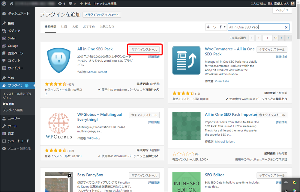Click the clear cache admin bar item

(x=105, y=3)
